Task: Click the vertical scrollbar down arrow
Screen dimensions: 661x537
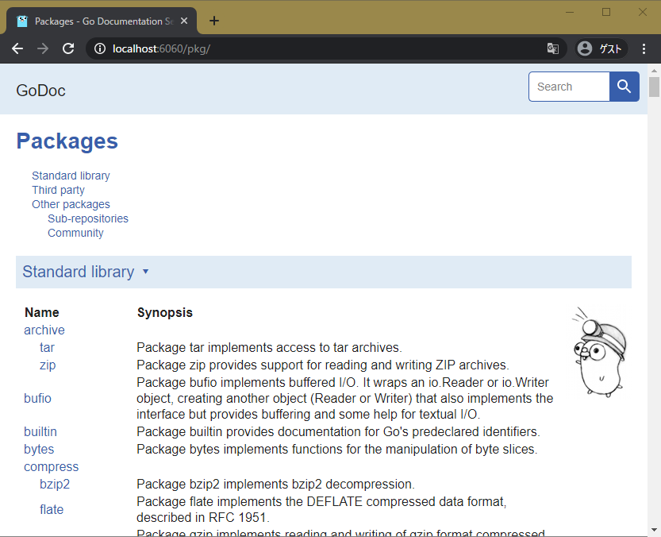Action: [654, 530]
